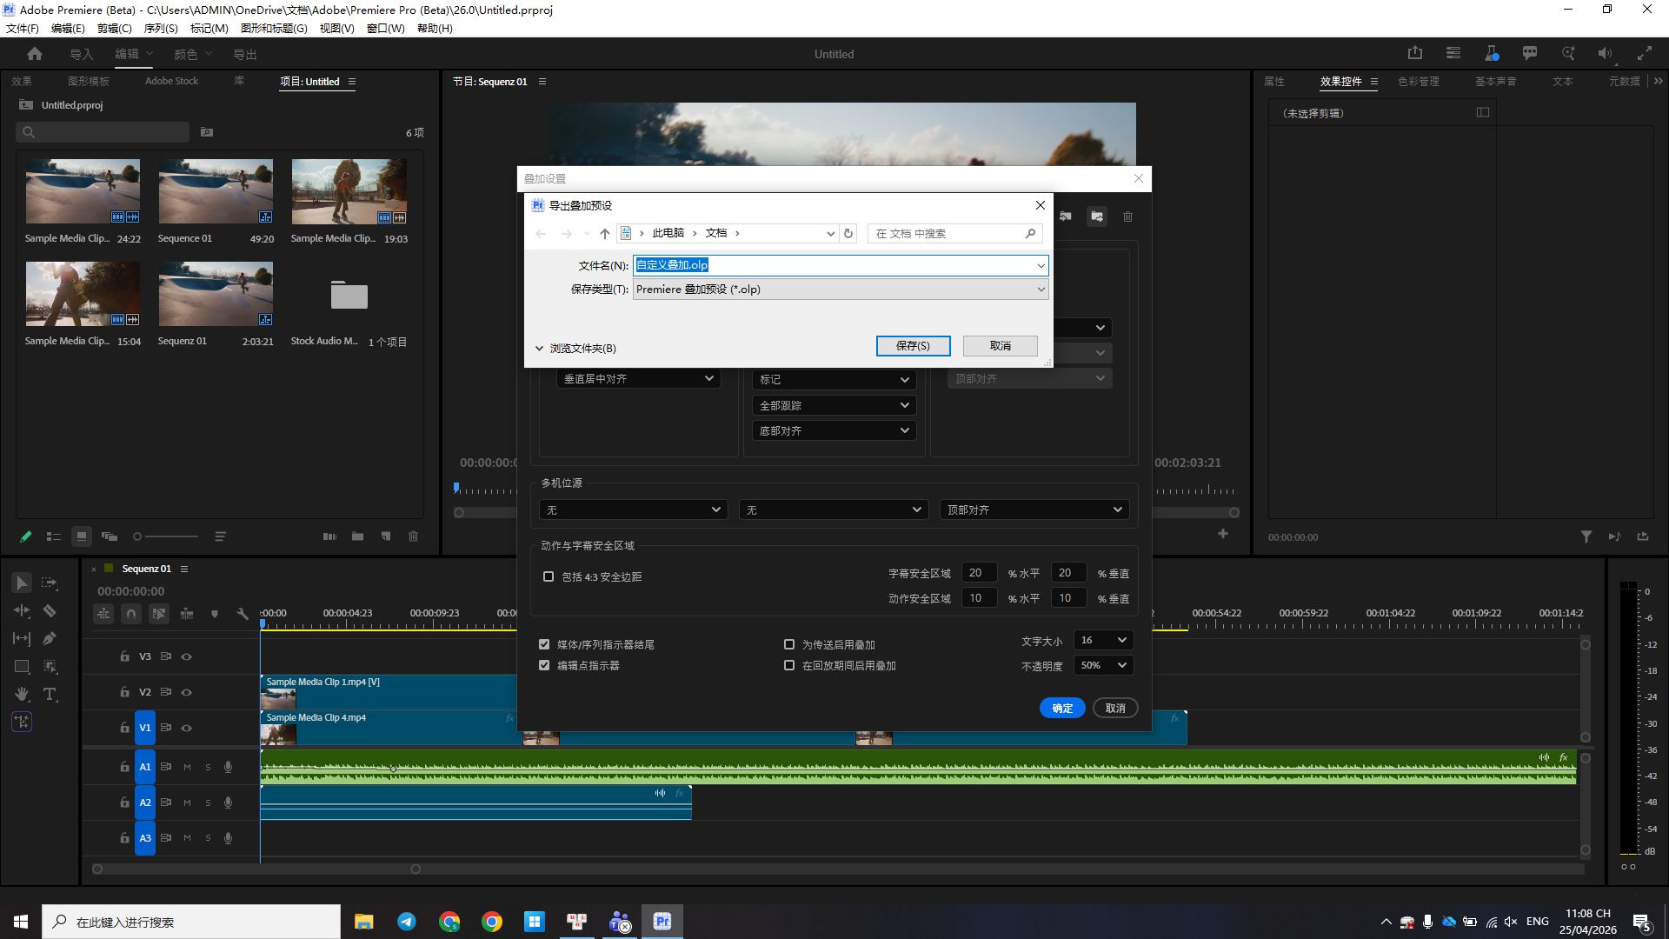The height and width of the screenshot is (939, 1669).
Task: Go to the Home screen icon
Action: pyautogui.click(x=35, y=54)
